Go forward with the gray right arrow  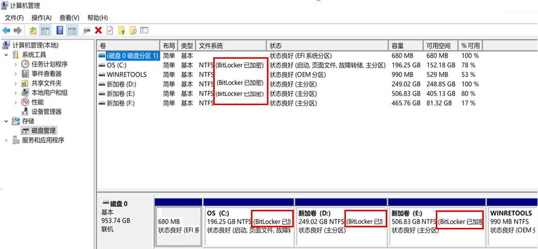tap(18, 30)
